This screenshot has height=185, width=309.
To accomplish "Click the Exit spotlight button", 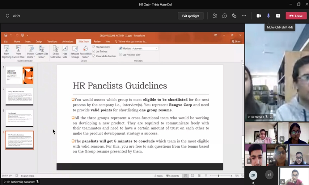I will 191,16.
